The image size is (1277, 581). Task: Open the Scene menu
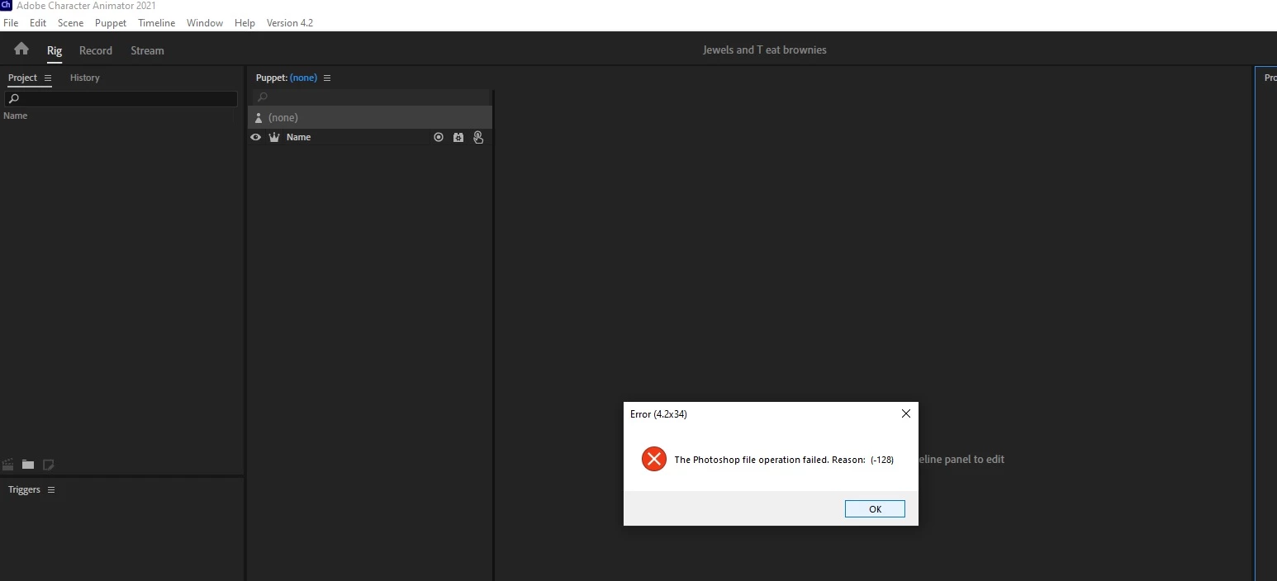pos(71,23)
